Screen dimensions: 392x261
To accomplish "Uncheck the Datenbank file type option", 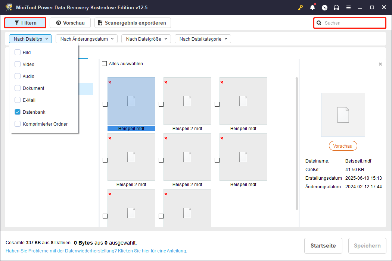I will tap(18, 112).
